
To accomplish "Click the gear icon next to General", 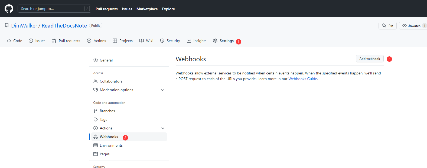I will tap(96, 60).
